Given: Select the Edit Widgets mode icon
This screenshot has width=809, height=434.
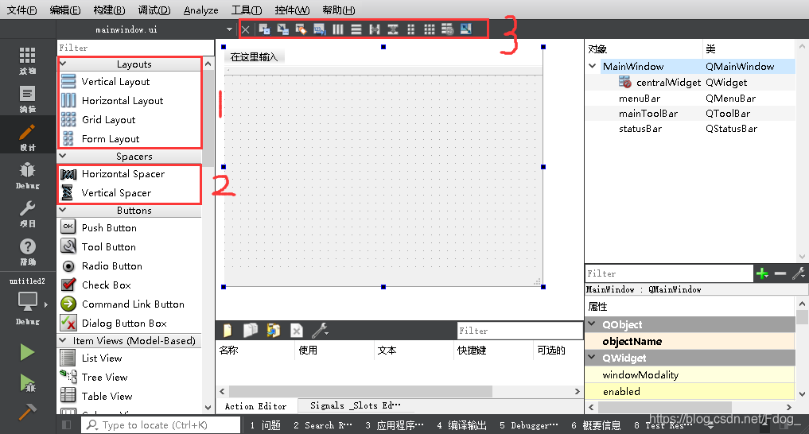Looking at the screenshot, I should pyautogui.click(x=264, y=29).
